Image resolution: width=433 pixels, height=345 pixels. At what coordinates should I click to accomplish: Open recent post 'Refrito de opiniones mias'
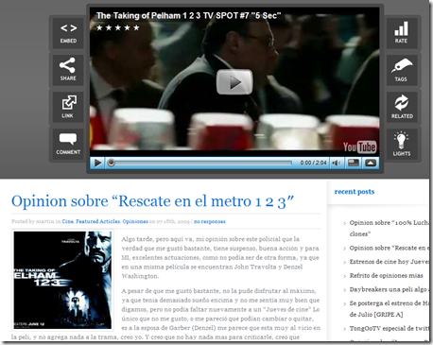(x=386, y=276)
